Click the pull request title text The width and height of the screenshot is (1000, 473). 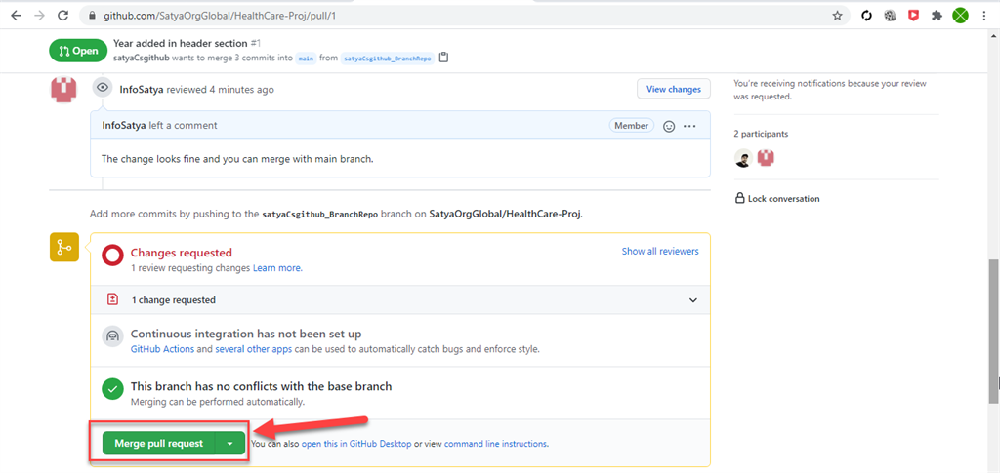(x=181, y=43)
